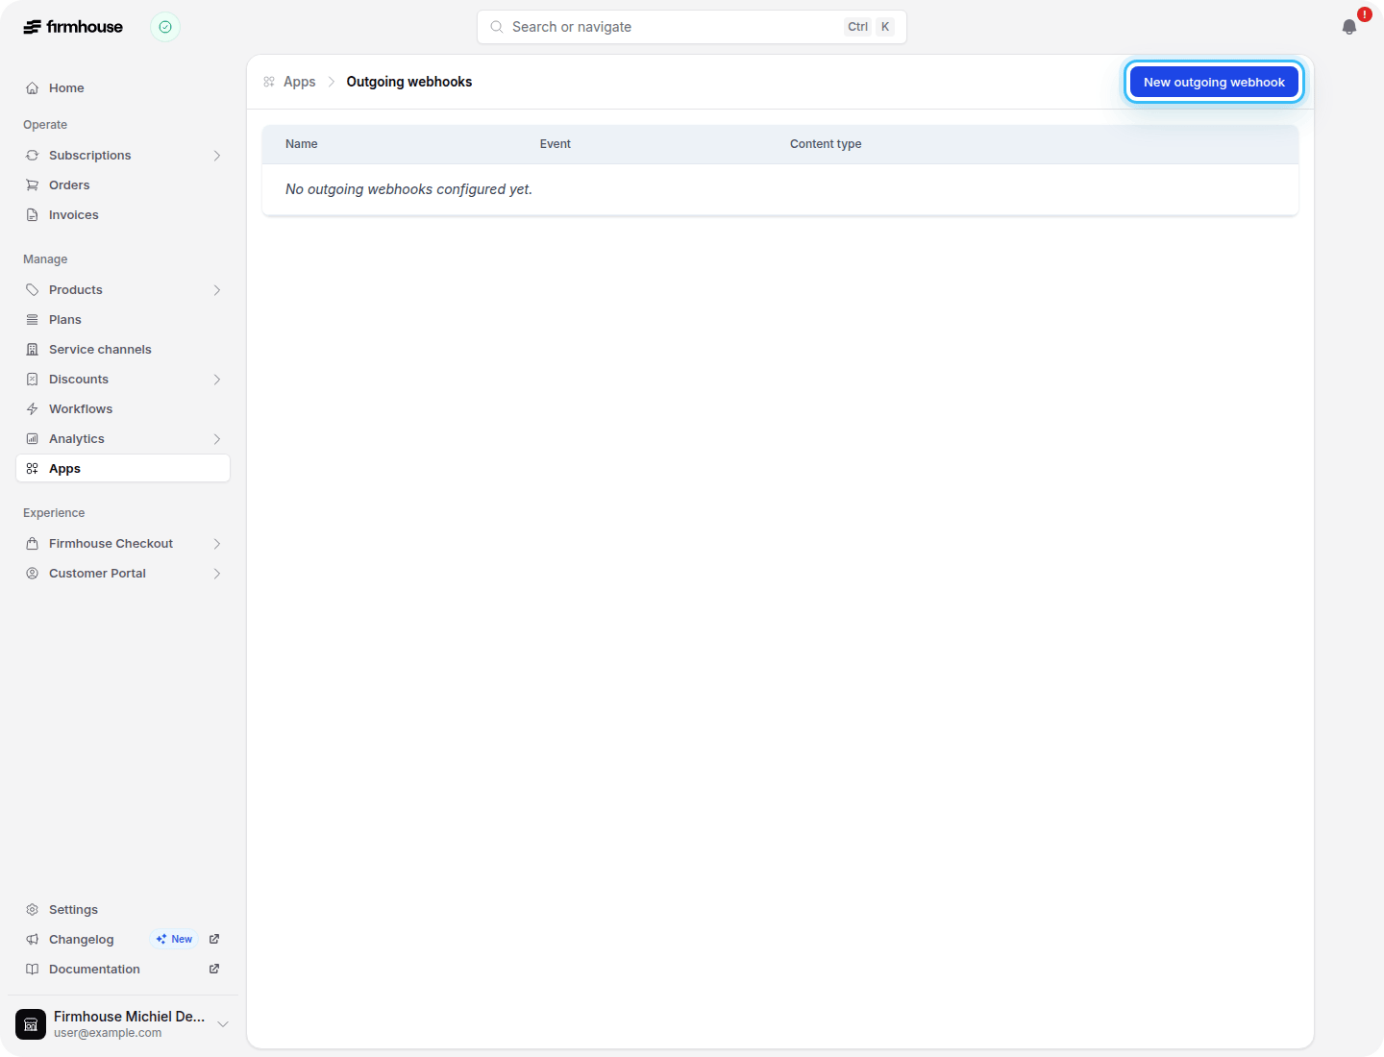Open Invoices in the sidebar
Image resolution: width=1384 pixels, height=1057 pixels.
123,214
